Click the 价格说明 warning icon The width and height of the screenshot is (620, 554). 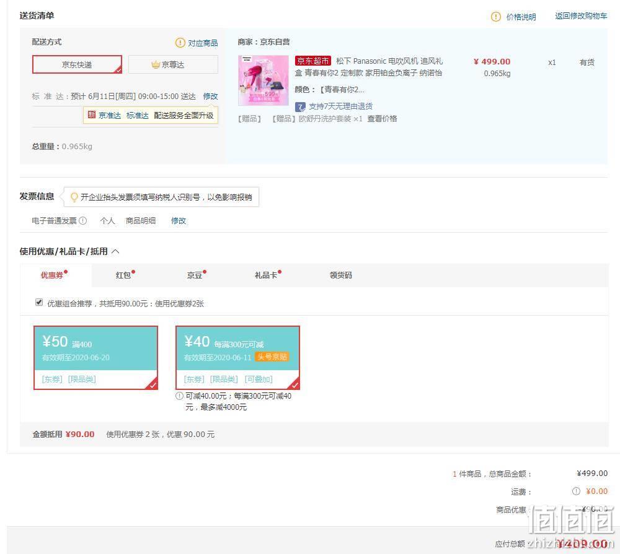[x=495, y=17]
